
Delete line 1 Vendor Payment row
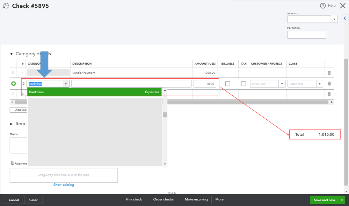[x=329, y=73]
